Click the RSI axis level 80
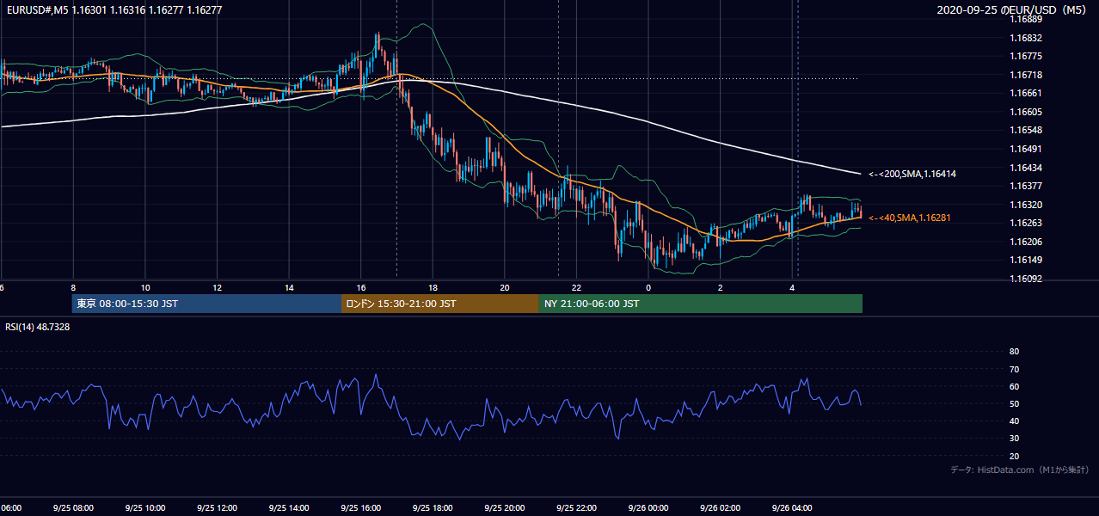 [1014, 352]
